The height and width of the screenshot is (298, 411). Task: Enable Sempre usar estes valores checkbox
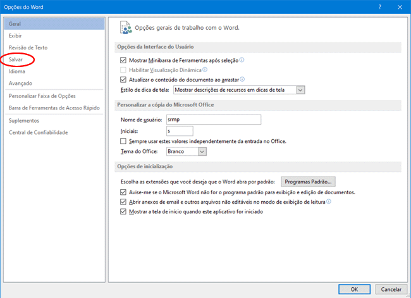point(123,141)
